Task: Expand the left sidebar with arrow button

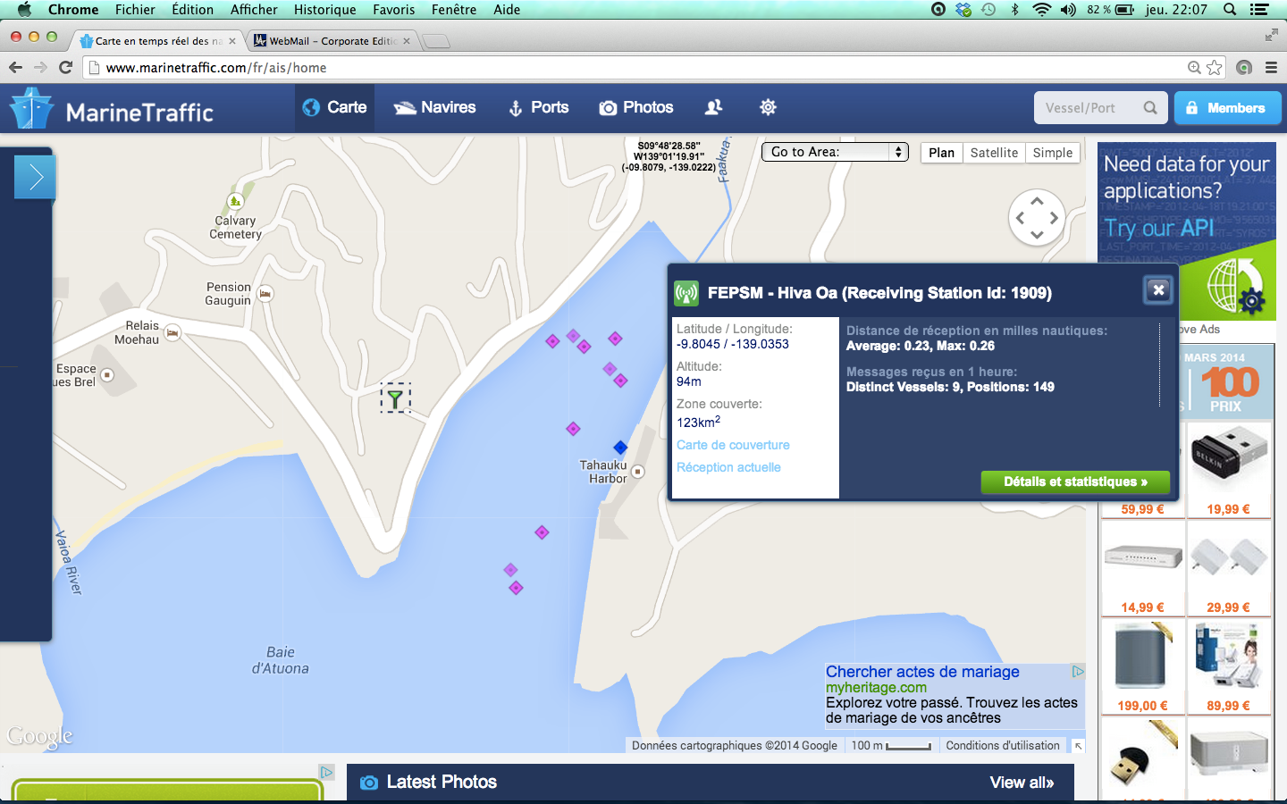Action: pyautogui.click(x=35, y=177)
